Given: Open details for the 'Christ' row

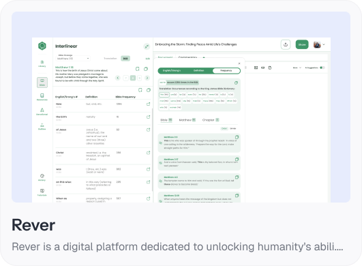Looking at the screenshot, I should 148,153.
